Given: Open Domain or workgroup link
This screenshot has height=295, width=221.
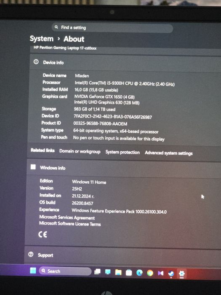Looking at the screenshot, I should tap(80, 151).
